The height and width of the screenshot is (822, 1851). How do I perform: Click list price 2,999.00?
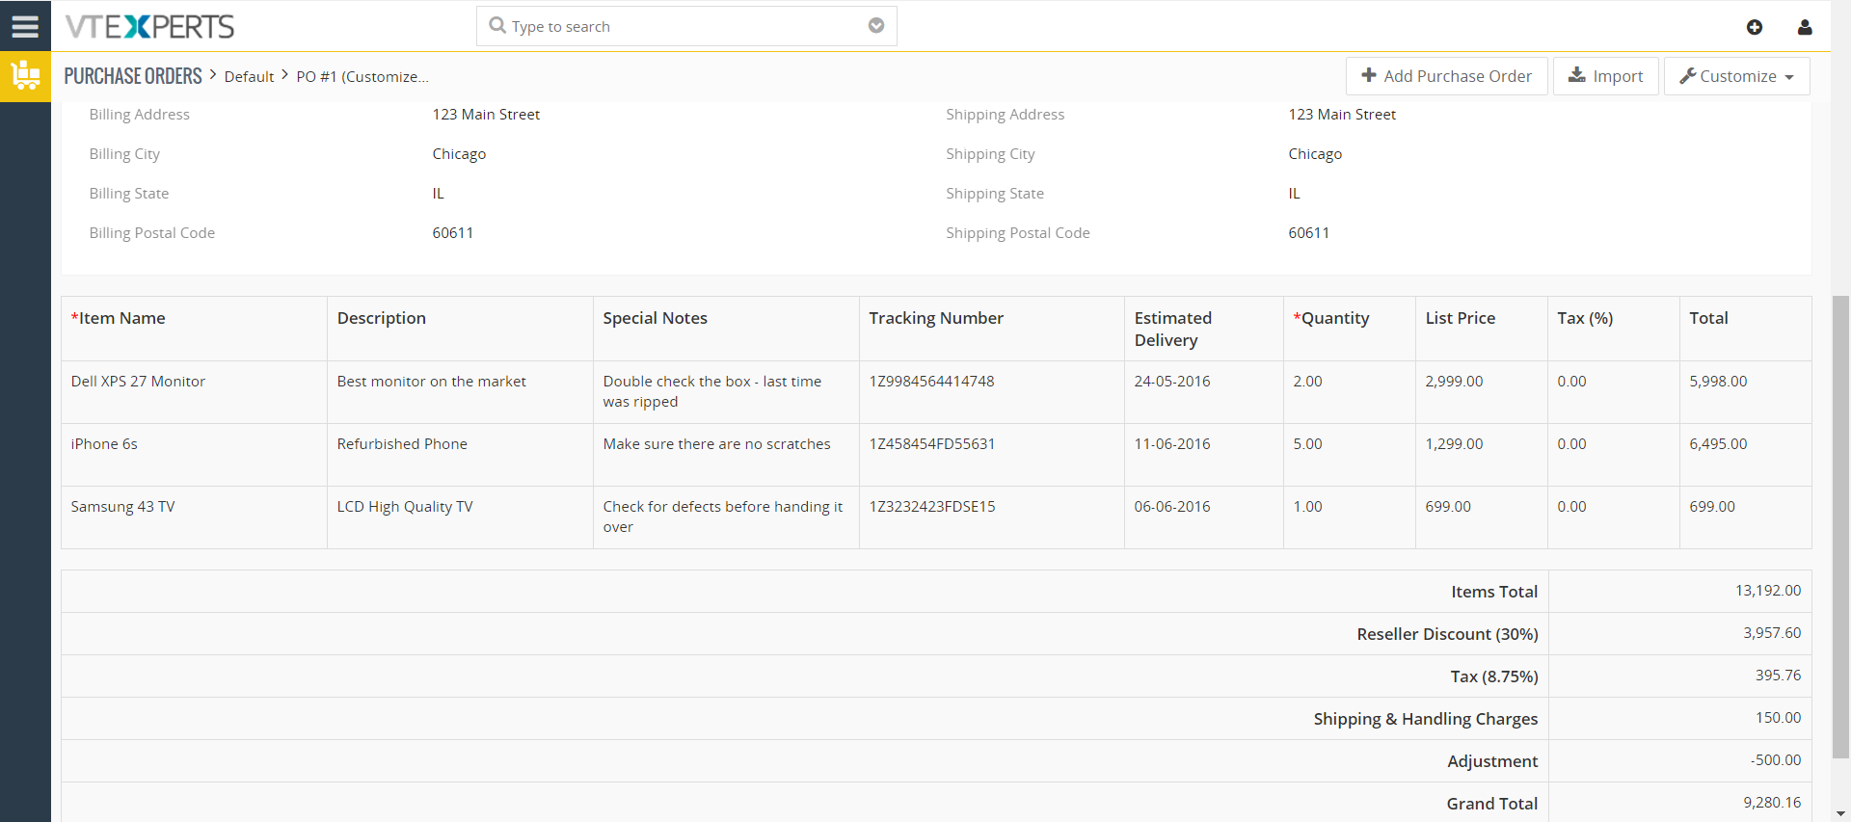[x=1454, y=382]
